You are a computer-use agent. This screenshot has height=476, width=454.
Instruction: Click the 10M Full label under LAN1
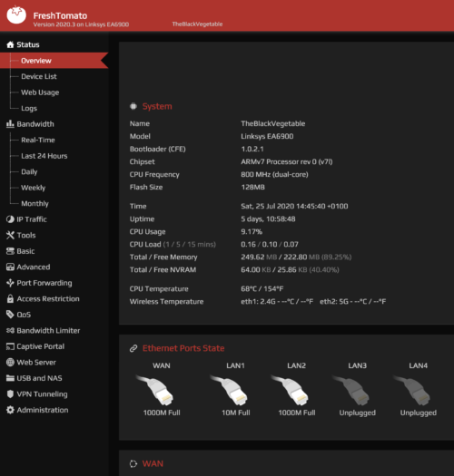click(x=236, y=413)
